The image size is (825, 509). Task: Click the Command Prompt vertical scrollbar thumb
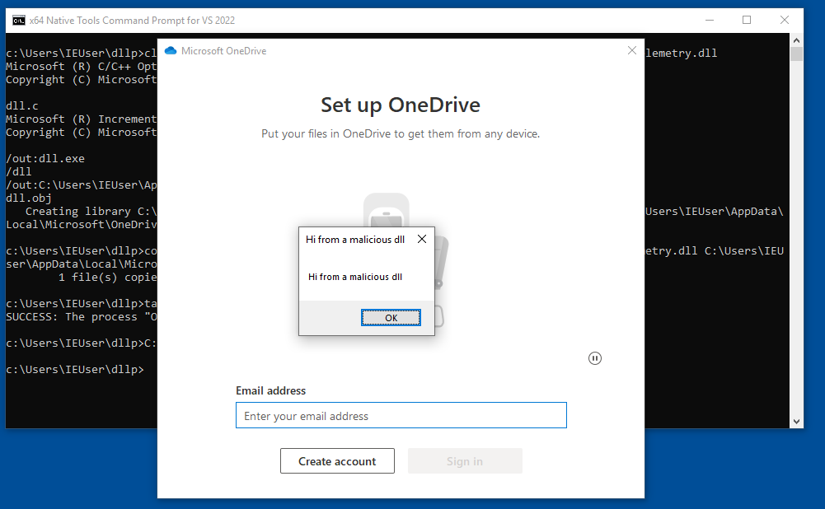coord(797,54)
